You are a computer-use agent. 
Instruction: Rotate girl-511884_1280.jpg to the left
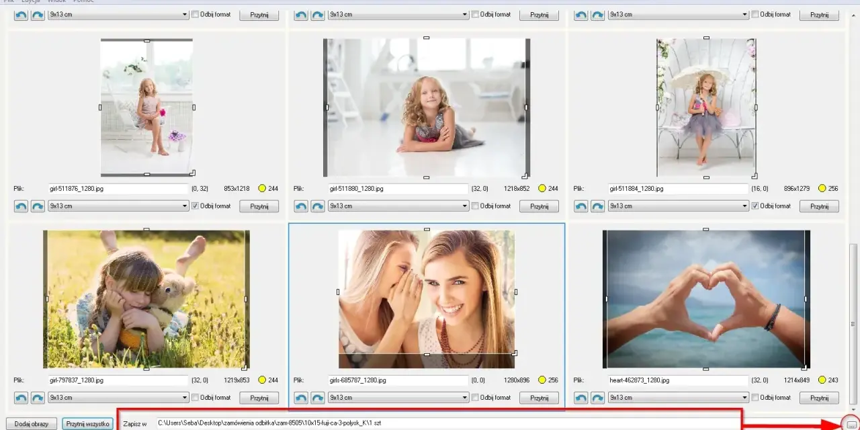[x=581, y=206]
